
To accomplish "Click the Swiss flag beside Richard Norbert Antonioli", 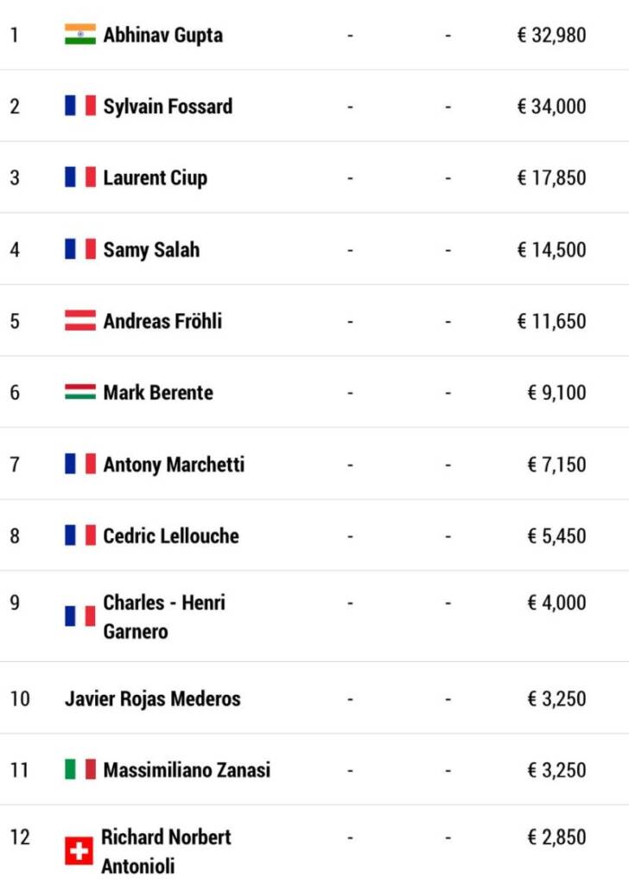I will [79, 851].
